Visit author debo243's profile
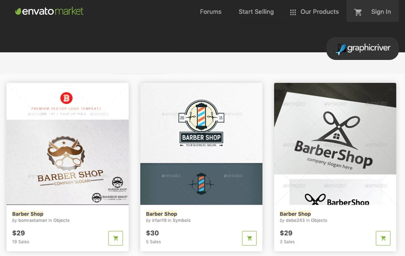 point(295,220)
